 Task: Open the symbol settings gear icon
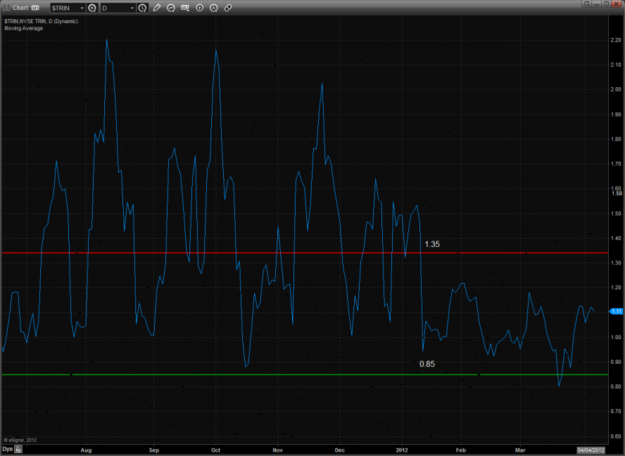(x=91, y=8)
